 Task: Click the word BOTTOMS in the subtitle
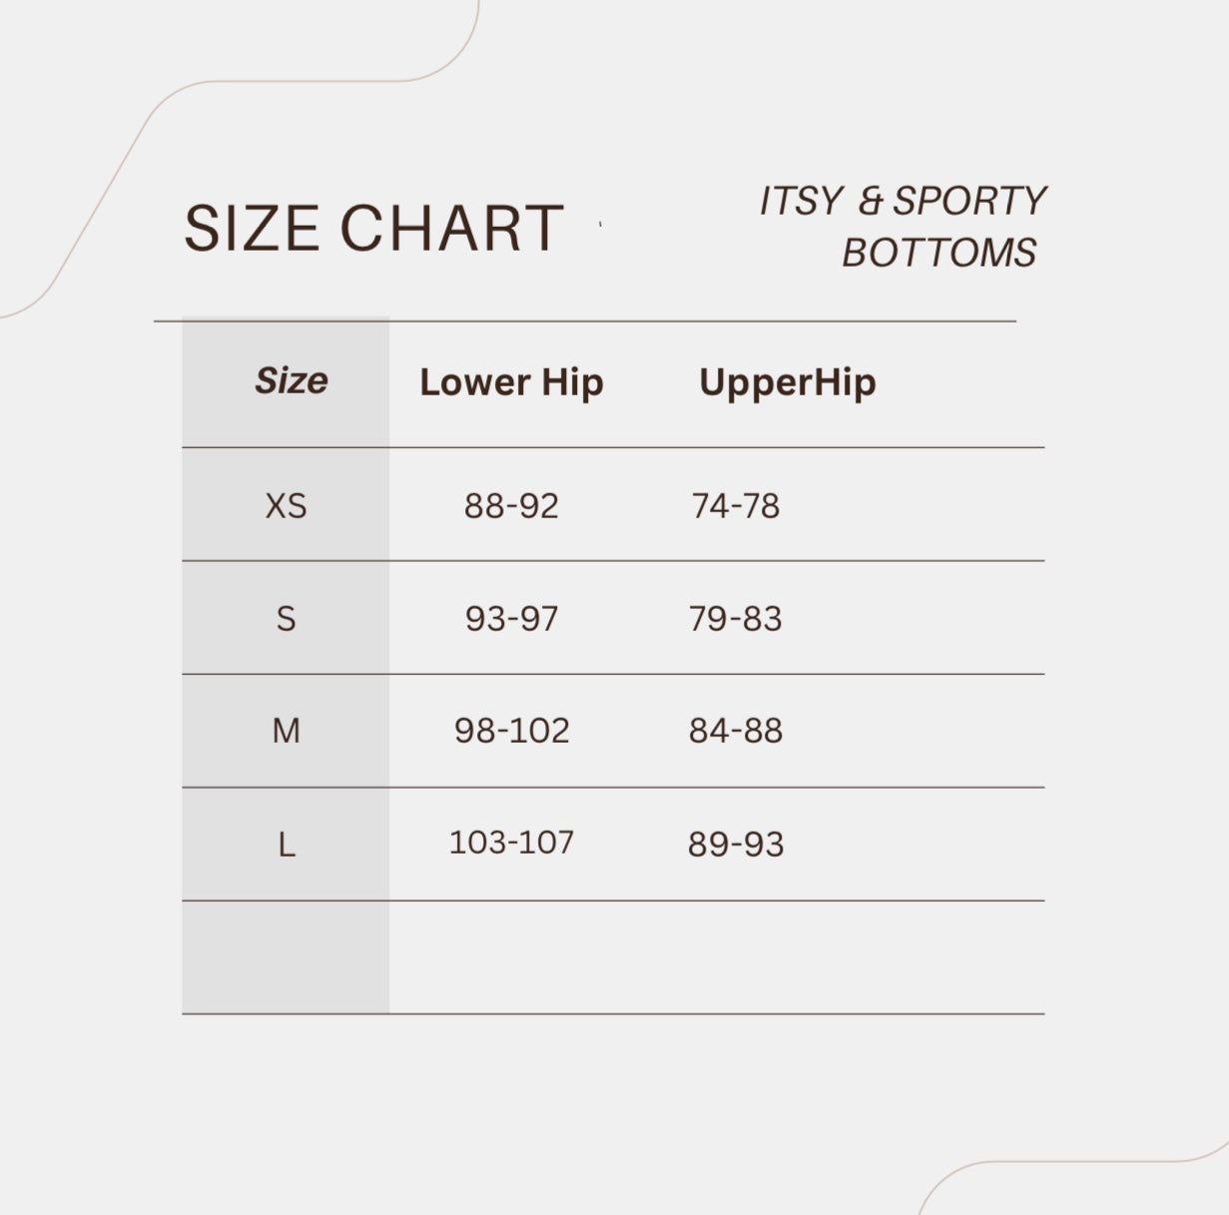938,253
